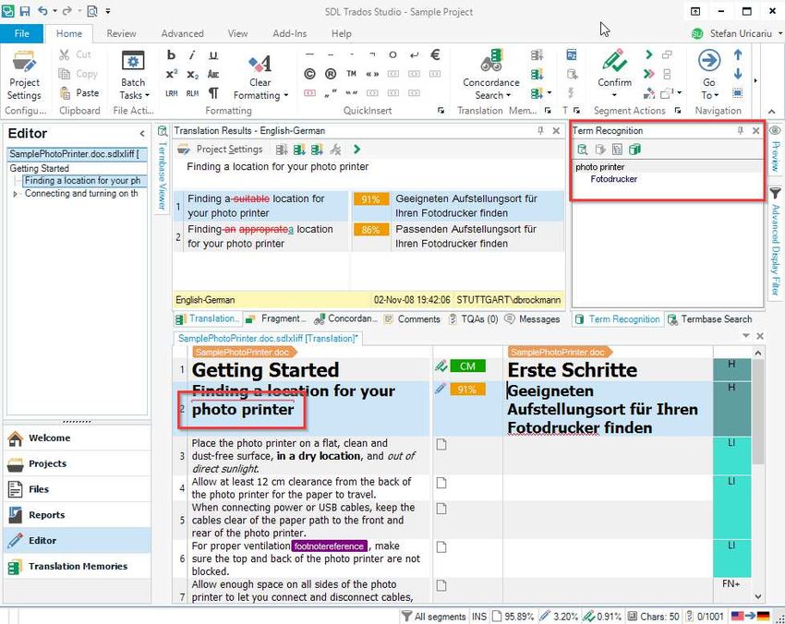Click target cell of segment 3
The height and width of the screenshot is (624, 785).
tap(608, 455)
